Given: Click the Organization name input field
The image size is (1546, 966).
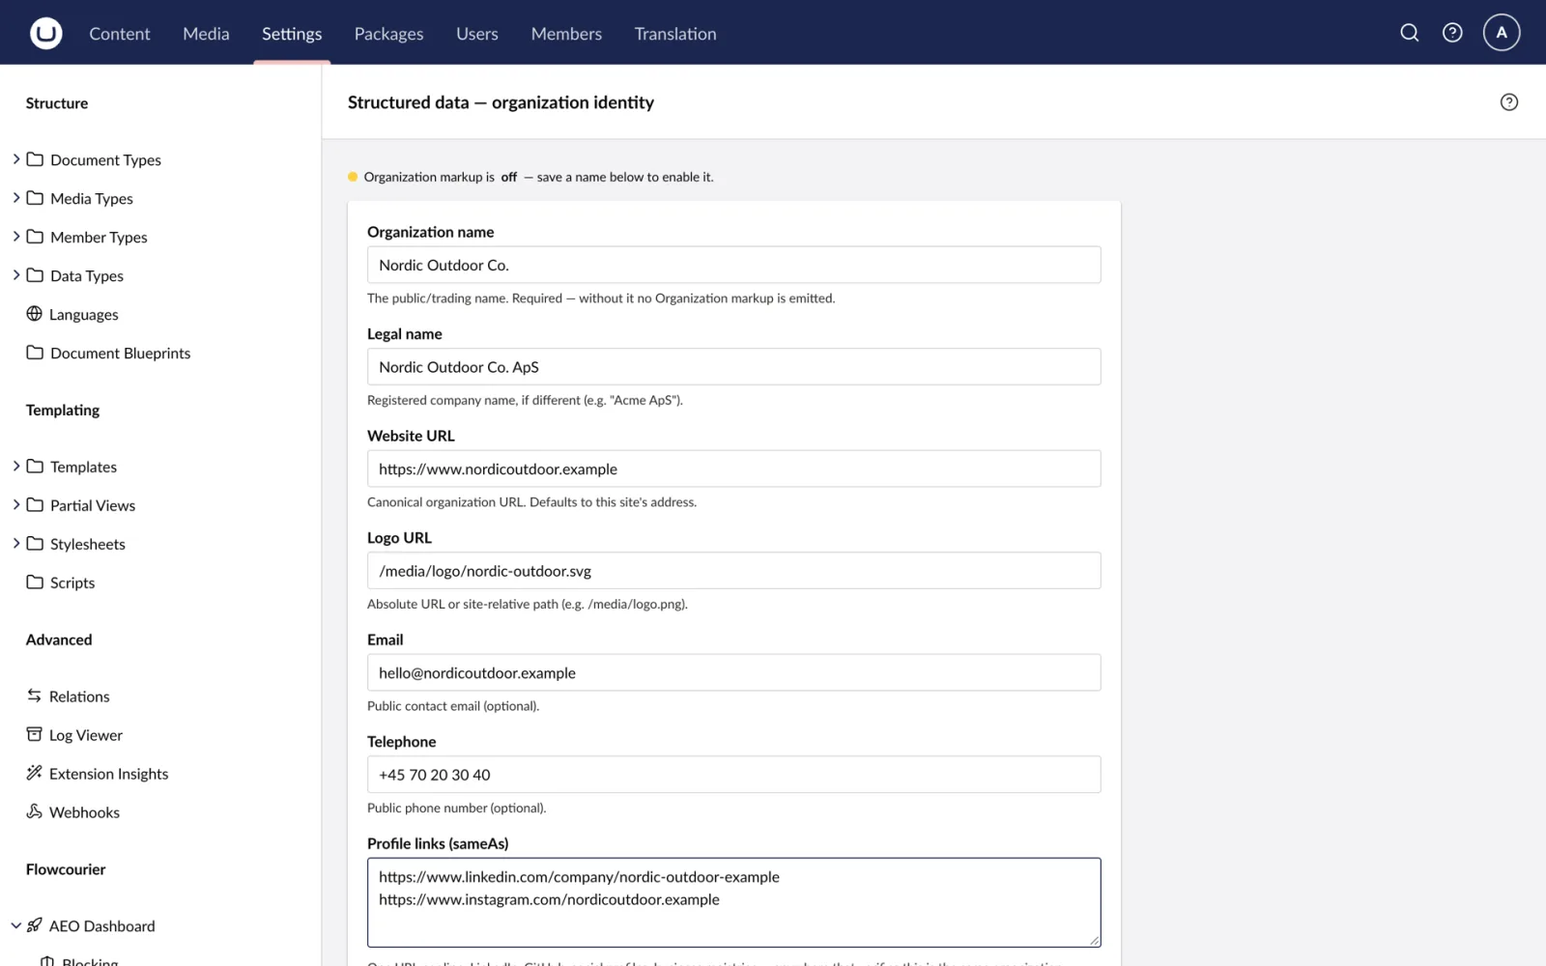Looking at the screenshot, I should pos(733,265).
